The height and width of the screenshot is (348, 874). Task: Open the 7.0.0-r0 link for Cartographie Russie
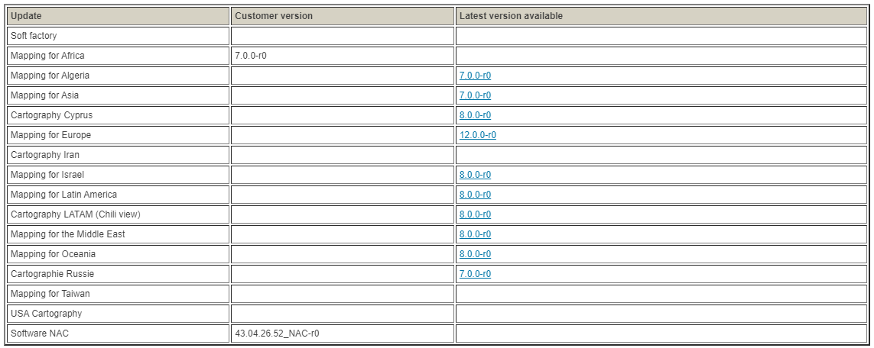pos(475,274)
